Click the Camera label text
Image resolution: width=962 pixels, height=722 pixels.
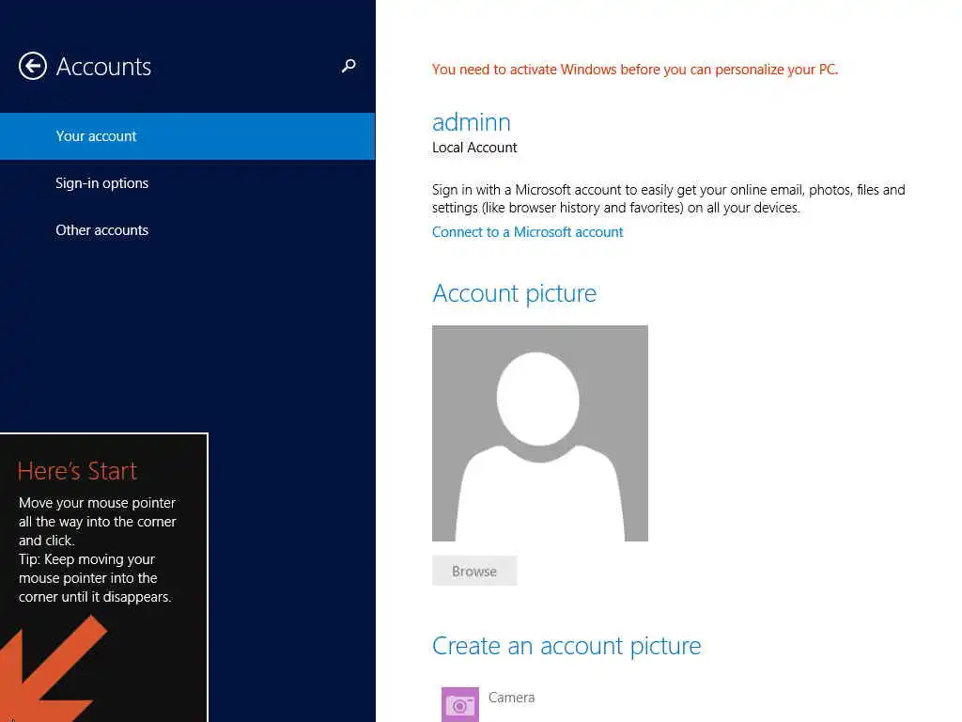(x=512, y=698)
